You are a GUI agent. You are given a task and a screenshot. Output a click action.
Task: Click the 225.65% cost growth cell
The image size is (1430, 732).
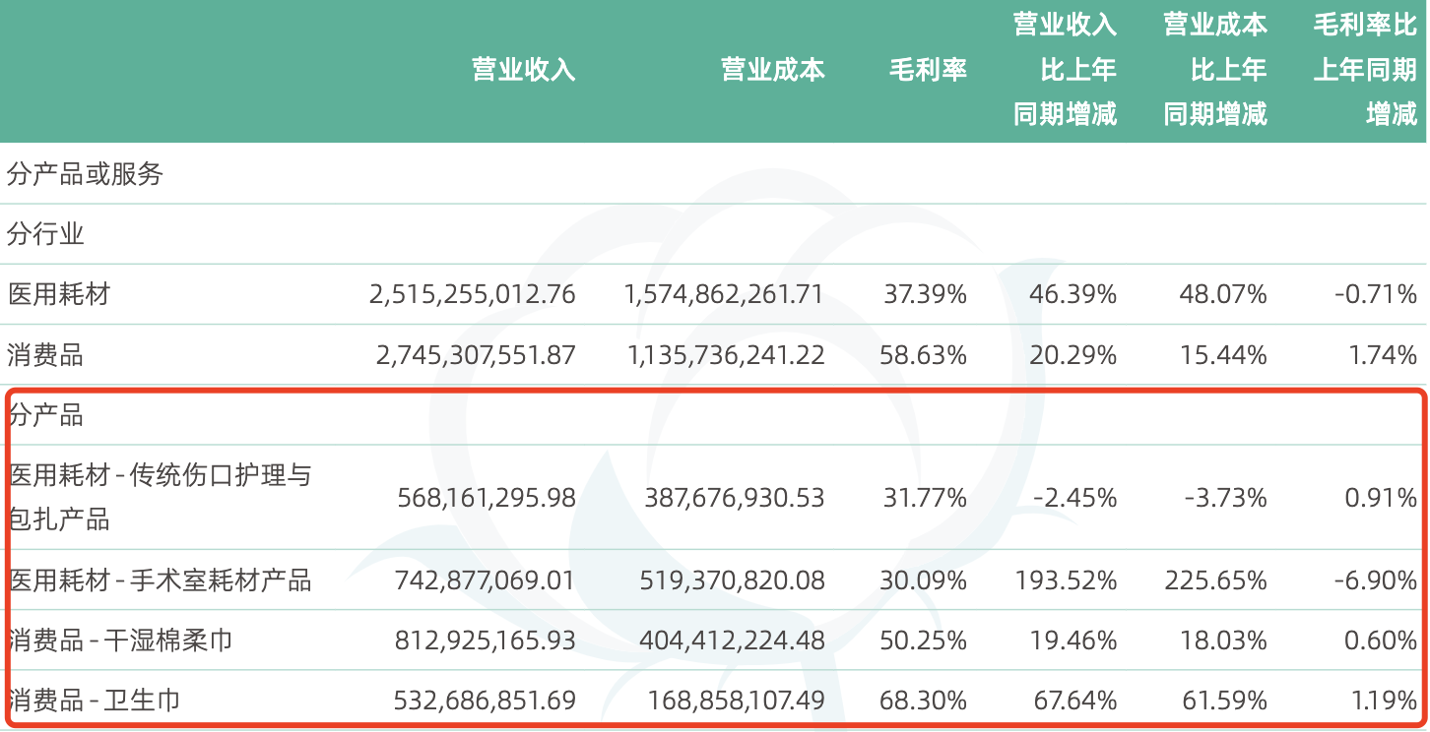[x=1215, y=580]
